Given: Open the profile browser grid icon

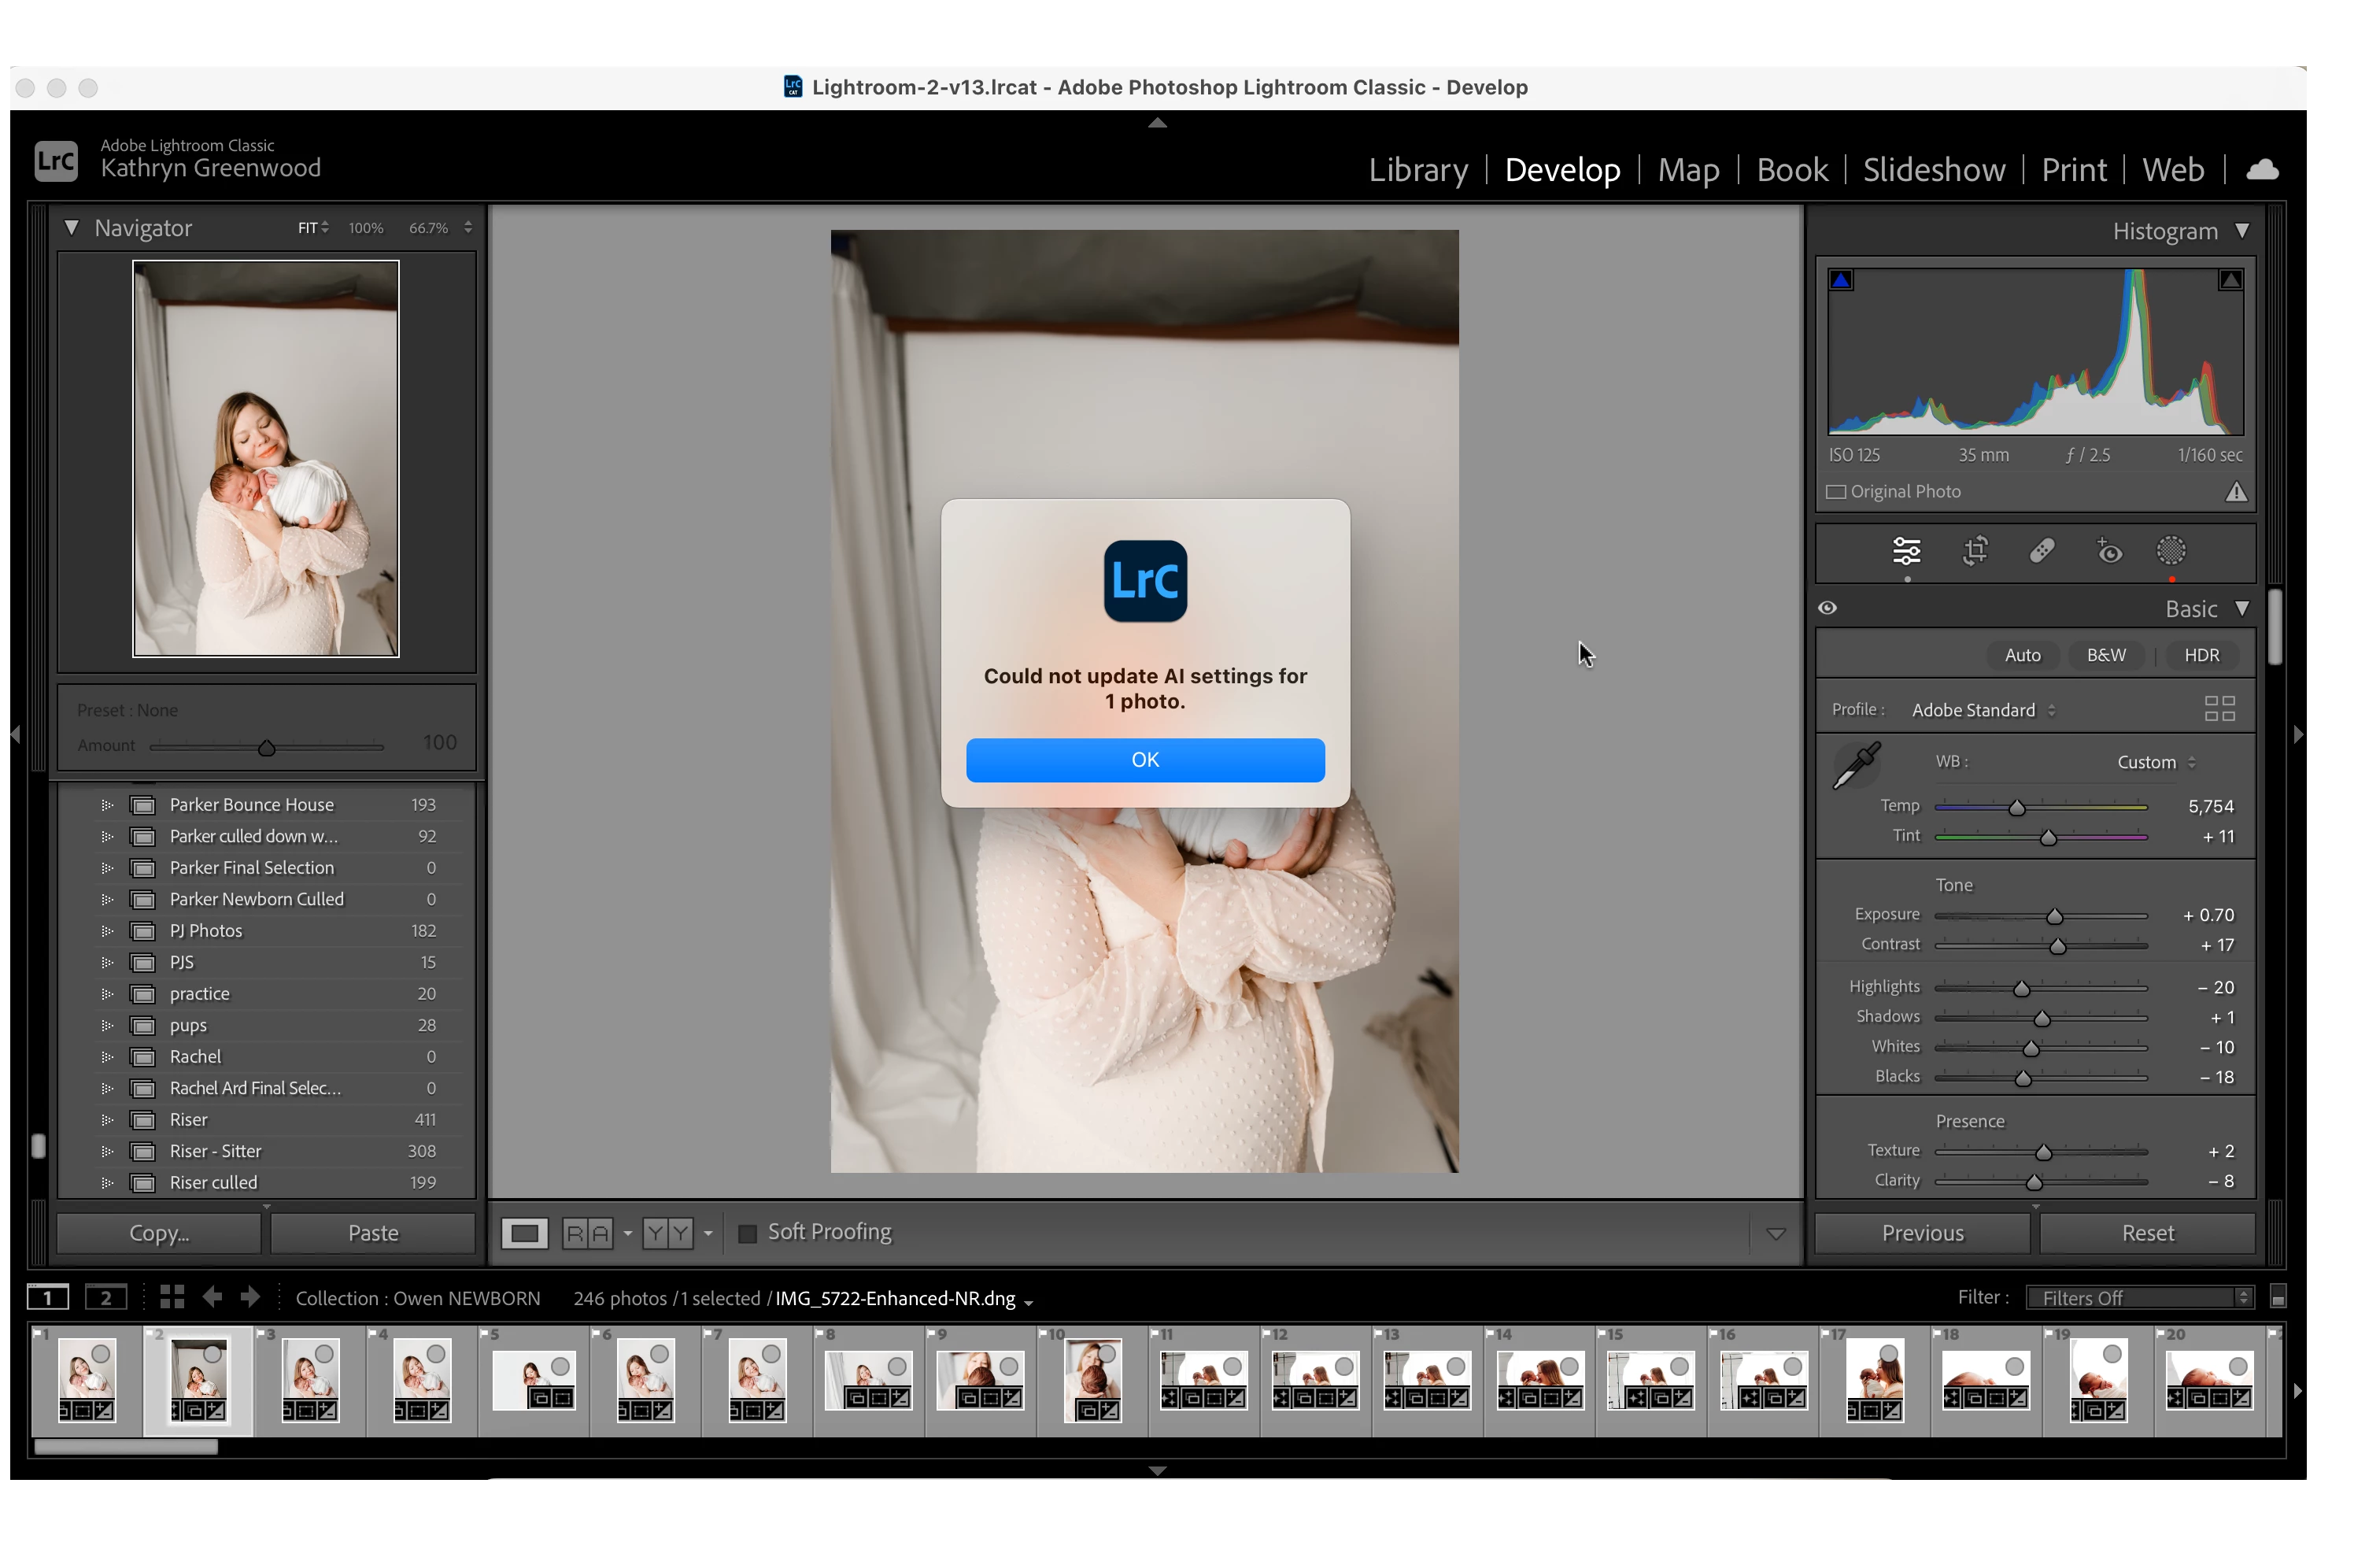Looking at the screenshot, I should point(2219,709).
